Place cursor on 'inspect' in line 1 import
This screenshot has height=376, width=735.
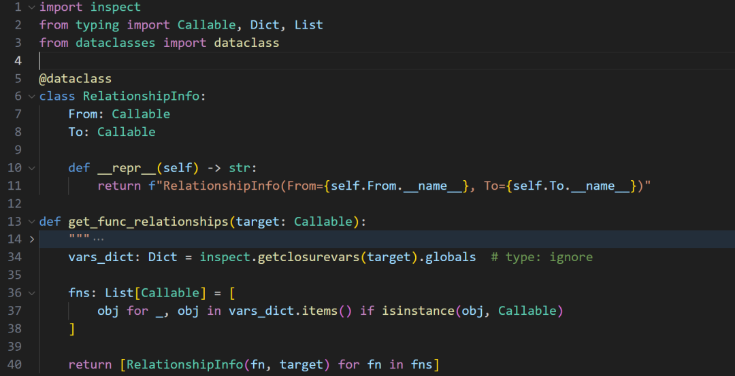point(115,7)
